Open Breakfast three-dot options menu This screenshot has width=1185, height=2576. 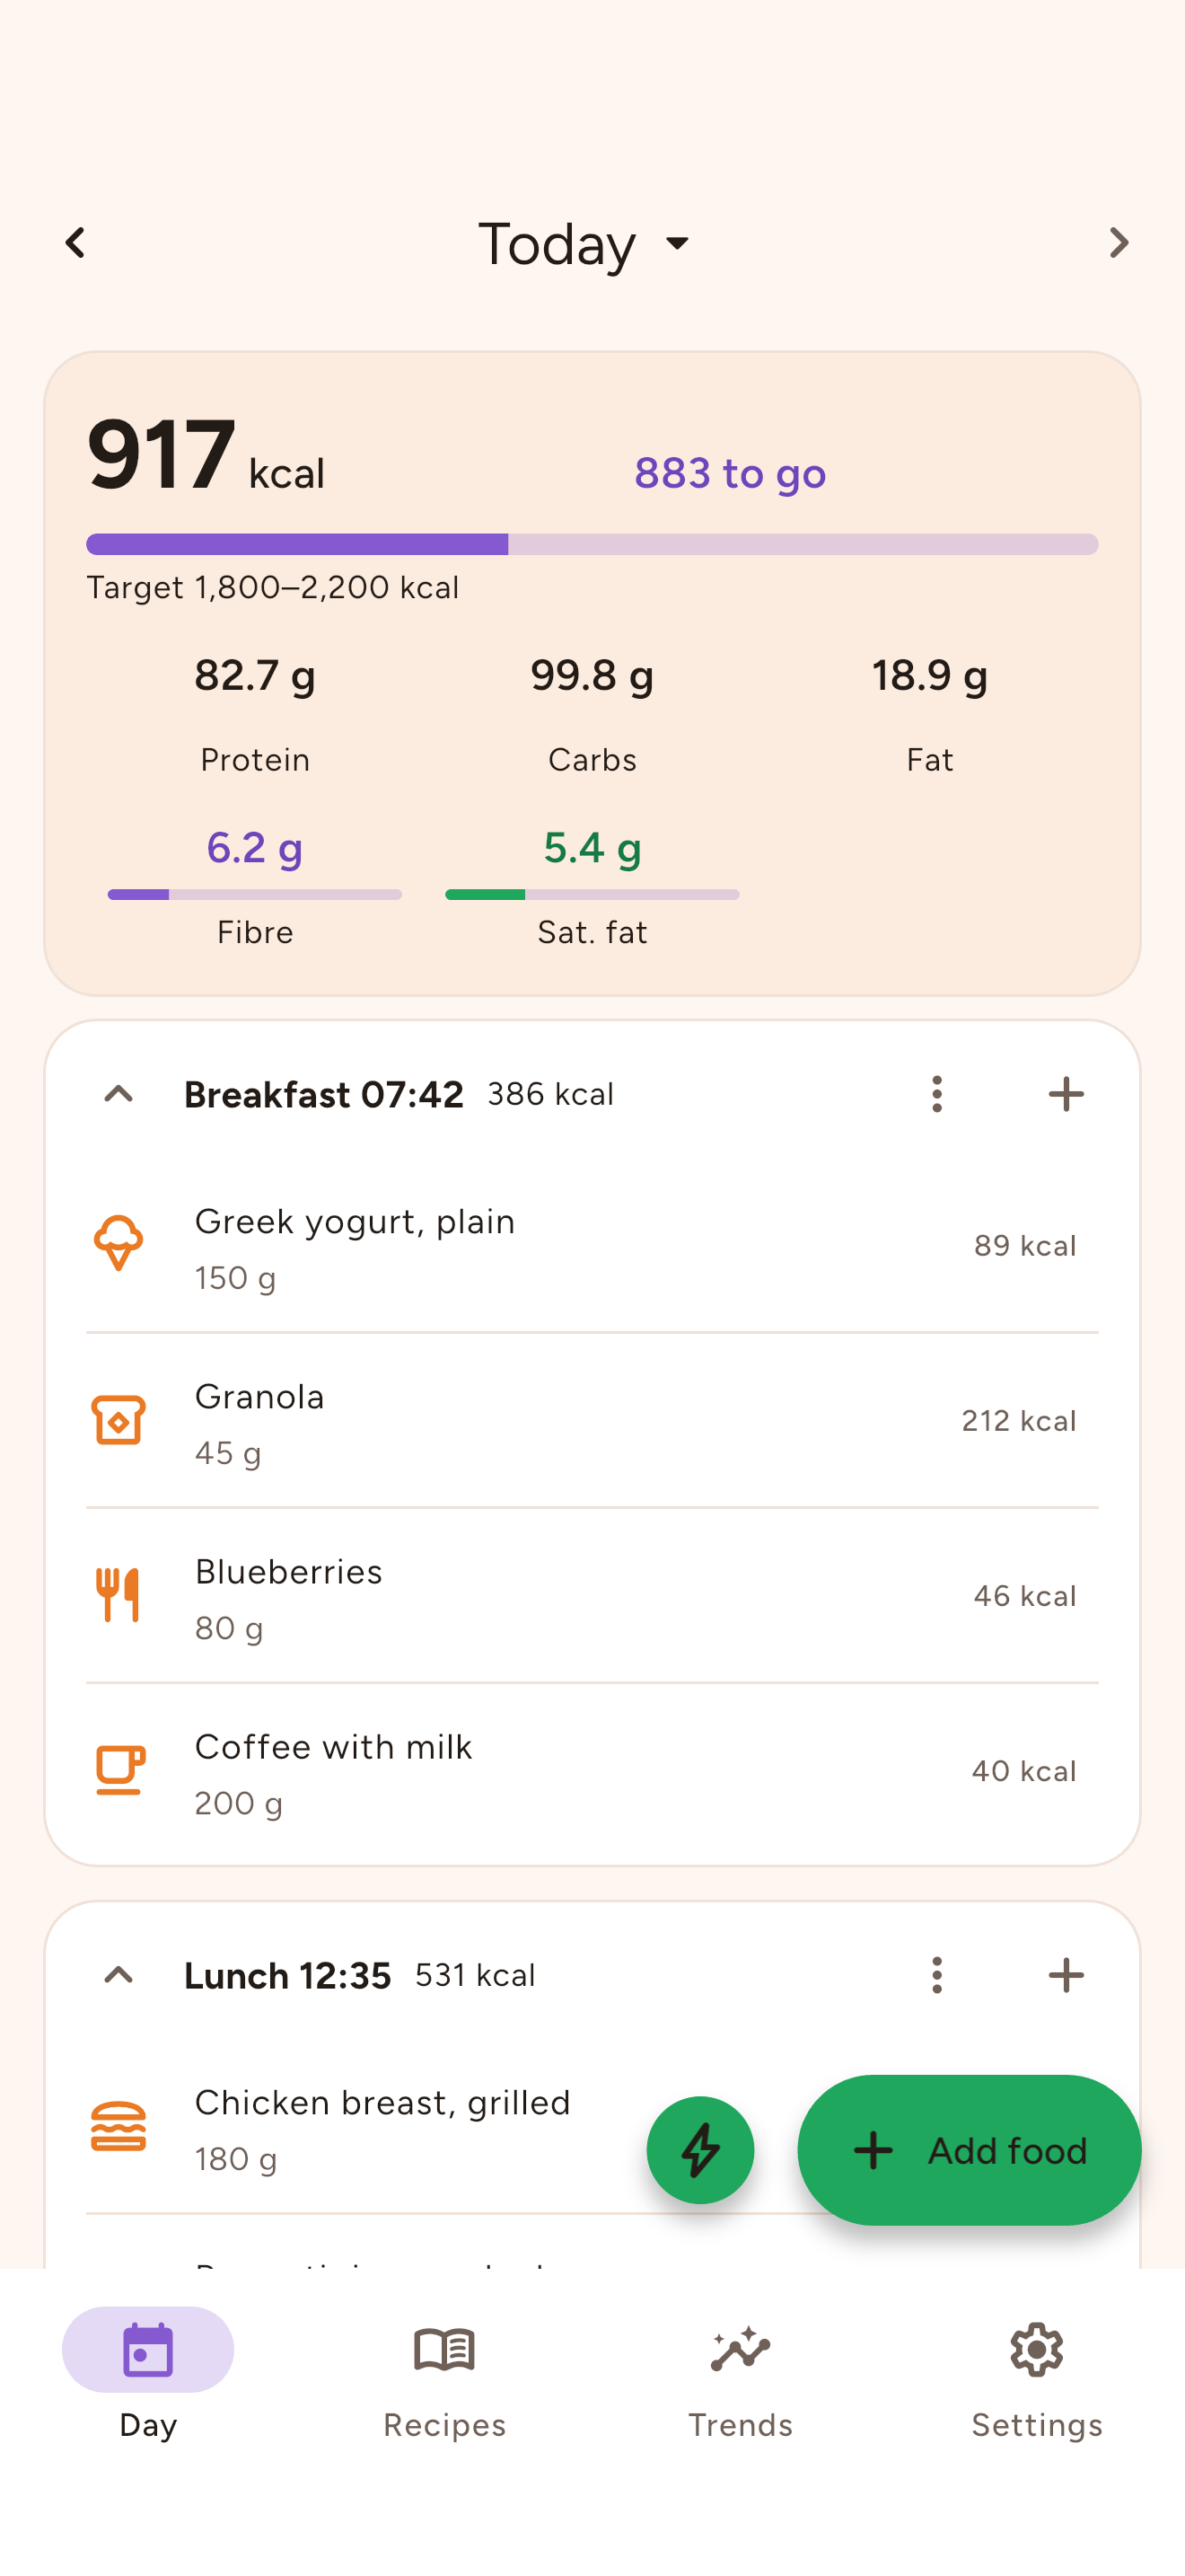pos(937,1094)
